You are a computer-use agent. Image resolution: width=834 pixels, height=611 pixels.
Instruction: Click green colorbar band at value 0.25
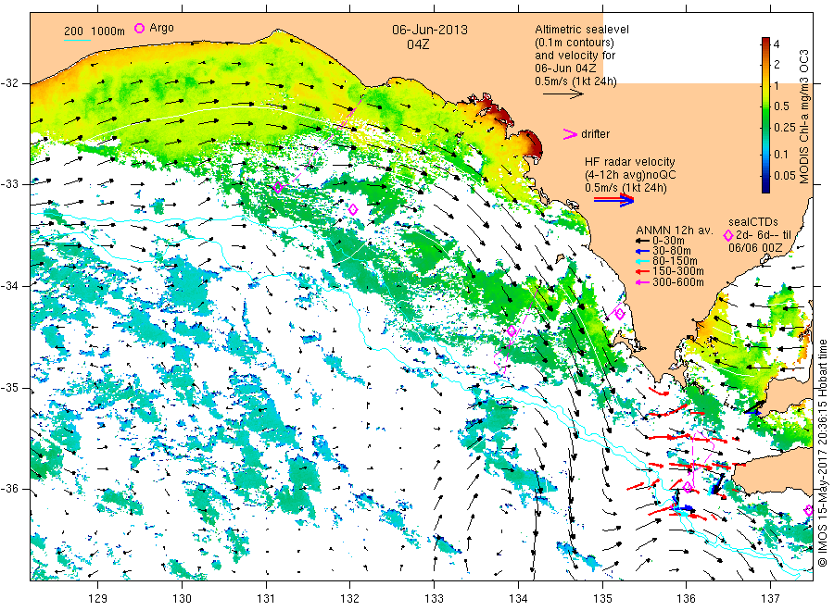(x=765, y=128)
